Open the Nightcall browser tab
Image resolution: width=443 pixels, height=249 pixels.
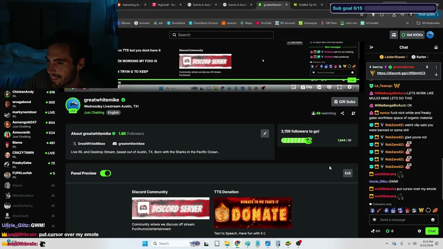click(167, 5)
